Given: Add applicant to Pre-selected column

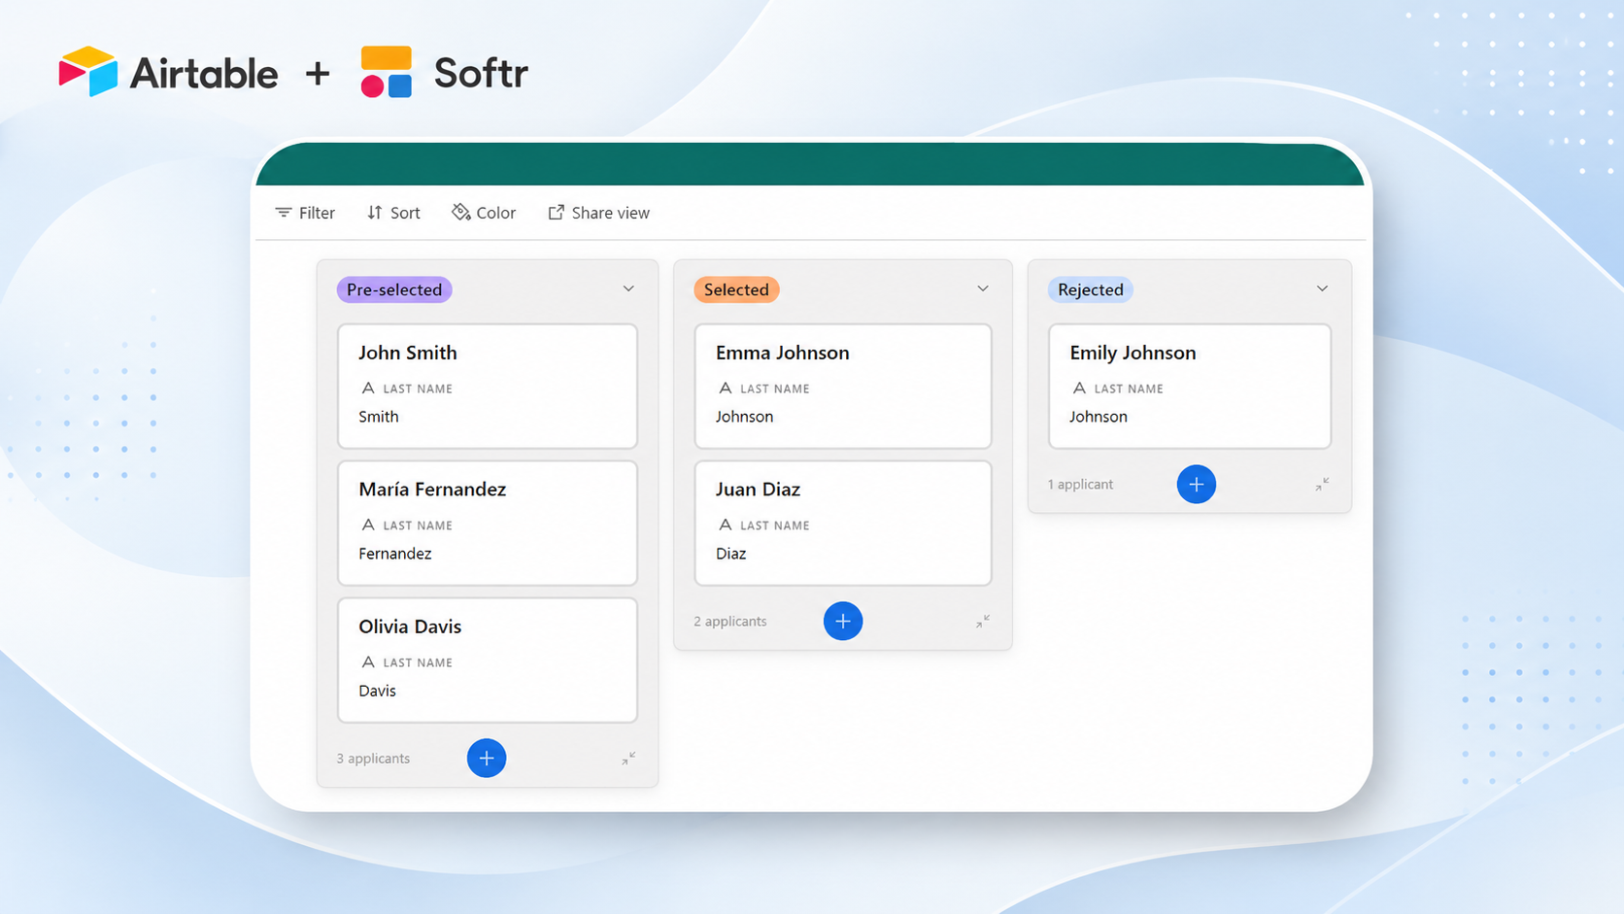Looking at the screenshot, I should (x=487, y=758).
